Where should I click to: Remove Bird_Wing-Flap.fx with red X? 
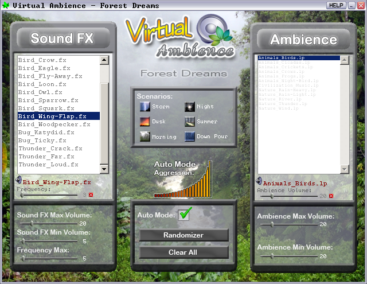[91, 195]
